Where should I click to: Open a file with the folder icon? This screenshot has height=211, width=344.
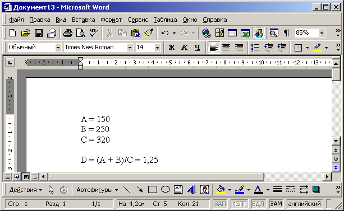[25, 33]
